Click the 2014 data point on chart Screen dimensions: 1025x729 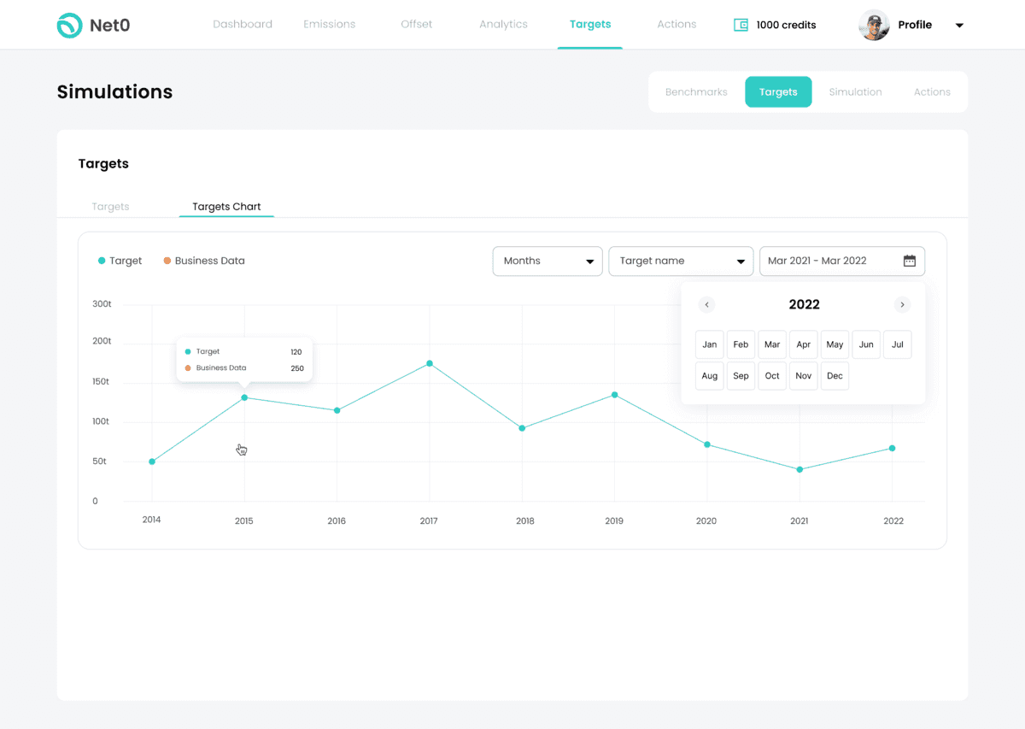[x=152, y=462]
